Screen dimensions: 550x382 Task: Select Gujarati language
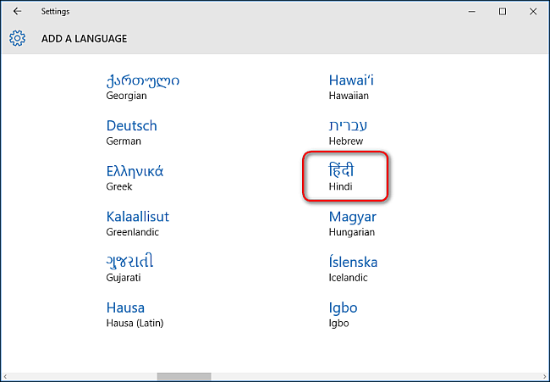click(129, 269)
